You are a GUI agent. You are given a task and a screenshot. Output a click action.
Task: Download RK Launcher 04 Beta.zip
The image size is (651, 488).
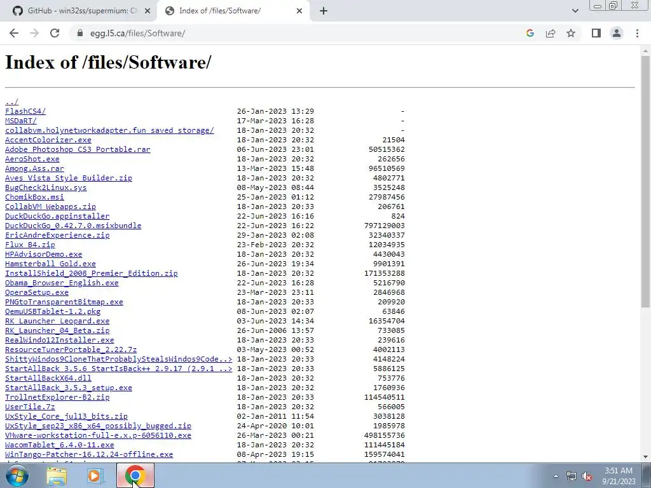[x=57, y=330]
